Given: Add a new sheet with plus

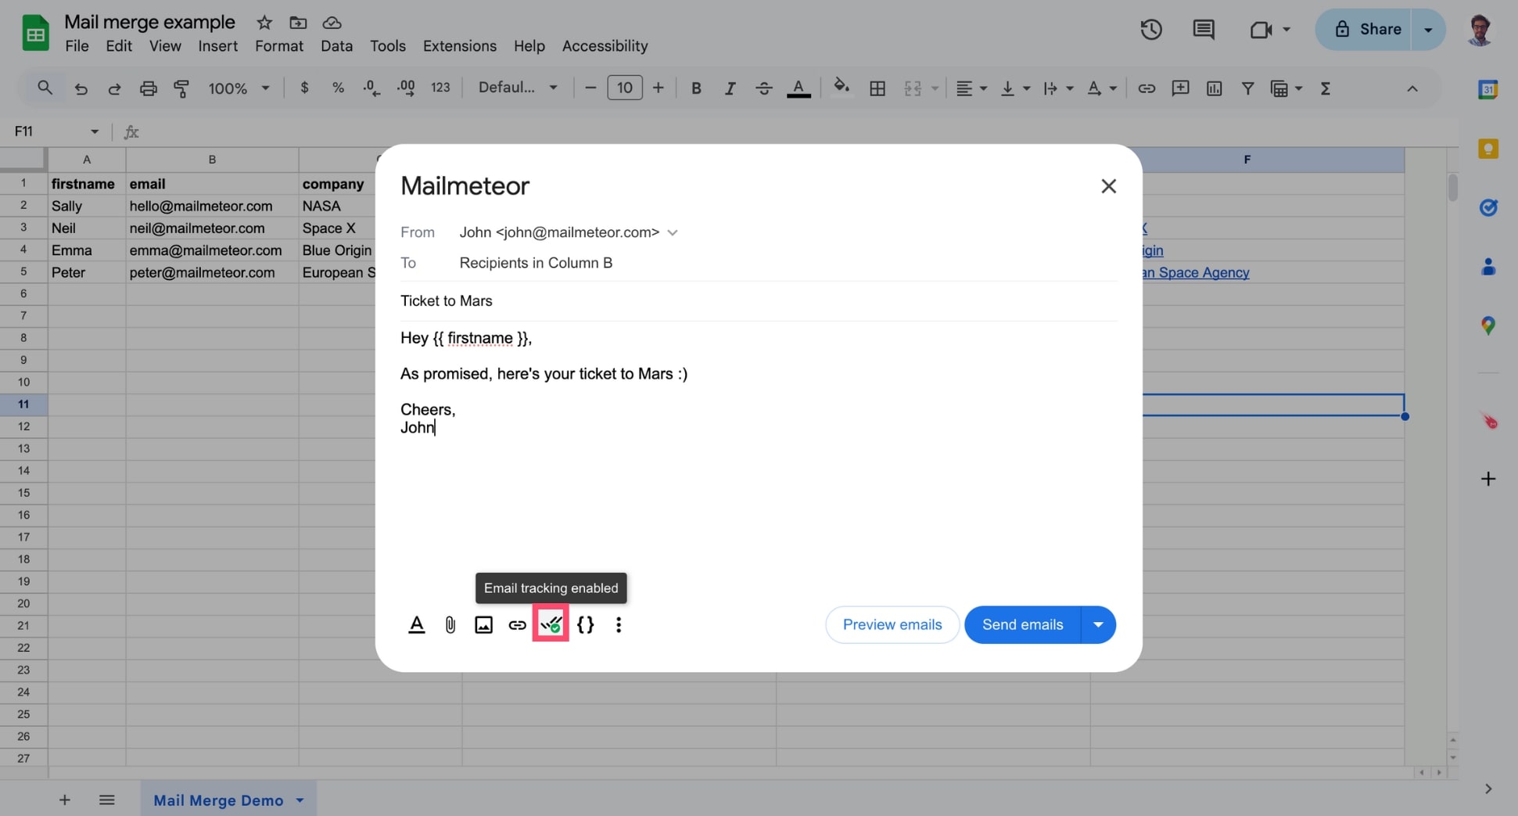Looking at the screenshot, I should (x=65, y=800).
